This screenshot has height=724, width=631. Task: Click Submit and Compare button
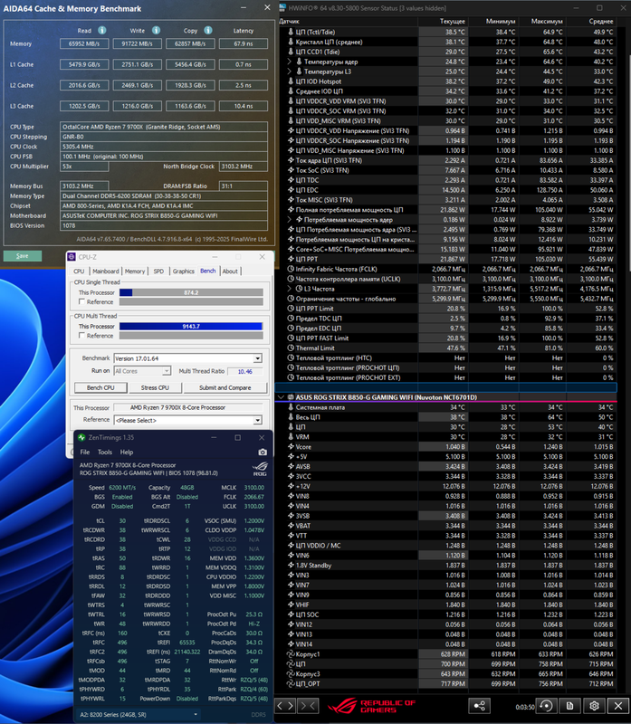225,387
